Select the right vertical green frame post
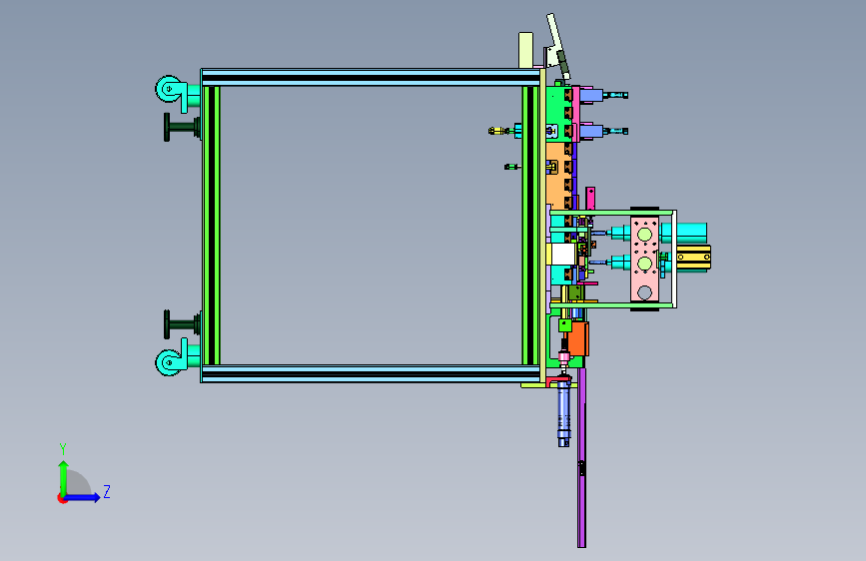 [530, 226]
